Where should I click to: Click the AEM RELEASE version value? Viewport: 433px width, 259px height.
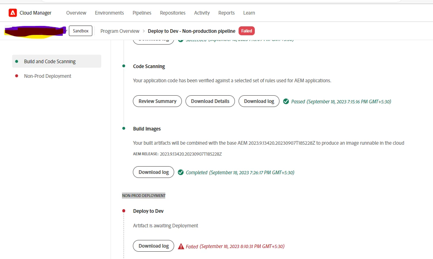(191, 154)
